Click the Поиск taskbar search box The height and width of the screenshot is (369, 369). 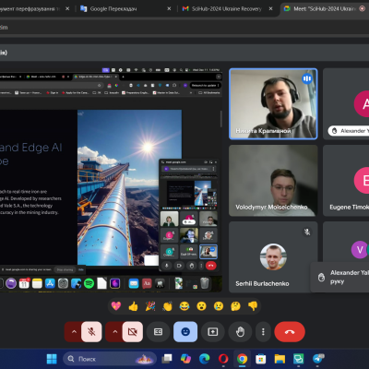point(110,359)
